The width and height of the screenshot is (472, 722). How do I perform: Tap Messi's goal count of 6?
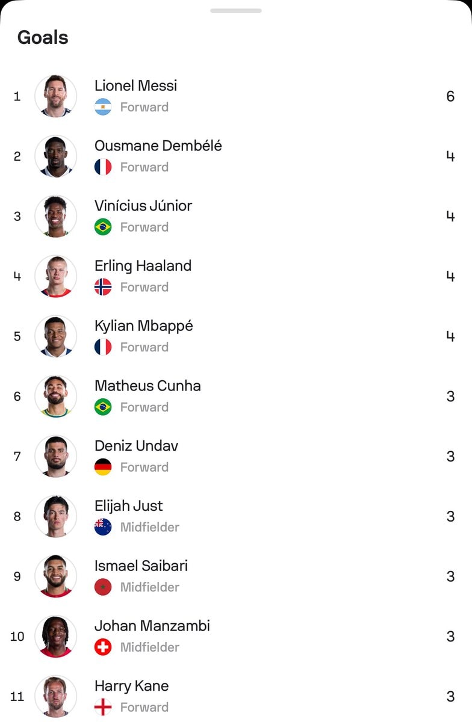(450, 96)
